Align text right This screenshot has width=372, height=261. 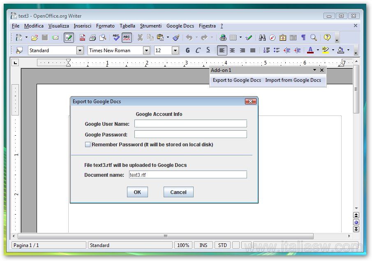[x=243, y=50]
